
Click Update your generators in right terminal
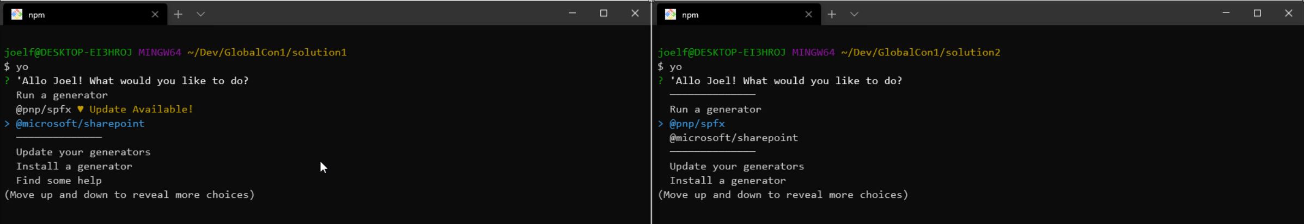[x=737, y=167]
